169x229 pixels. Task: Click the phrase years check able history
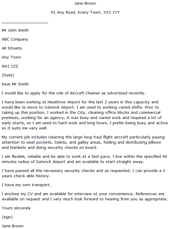point(26,176)
